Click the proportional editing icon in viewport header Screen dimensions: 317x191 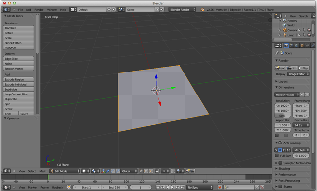pyautogui.click(x=165, y=171)
